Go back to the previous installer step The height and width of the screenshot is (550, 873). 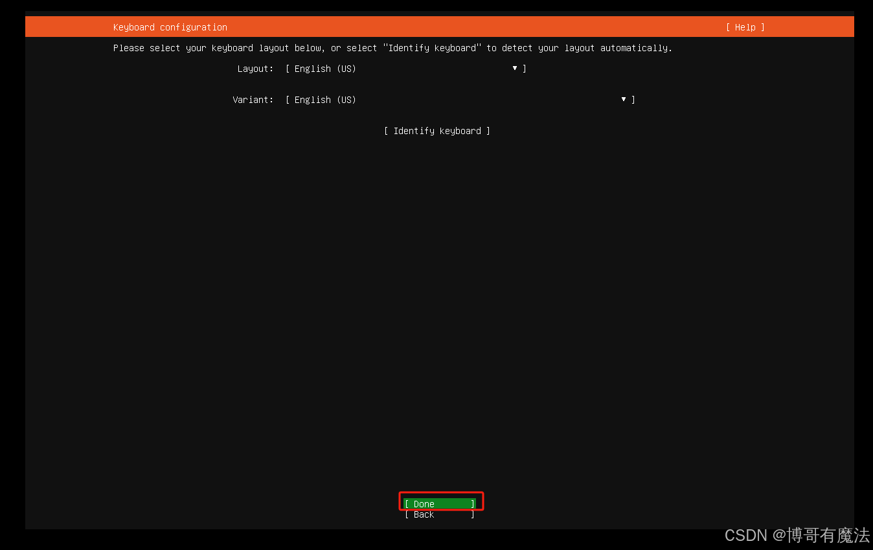click(x=440, y=514)
